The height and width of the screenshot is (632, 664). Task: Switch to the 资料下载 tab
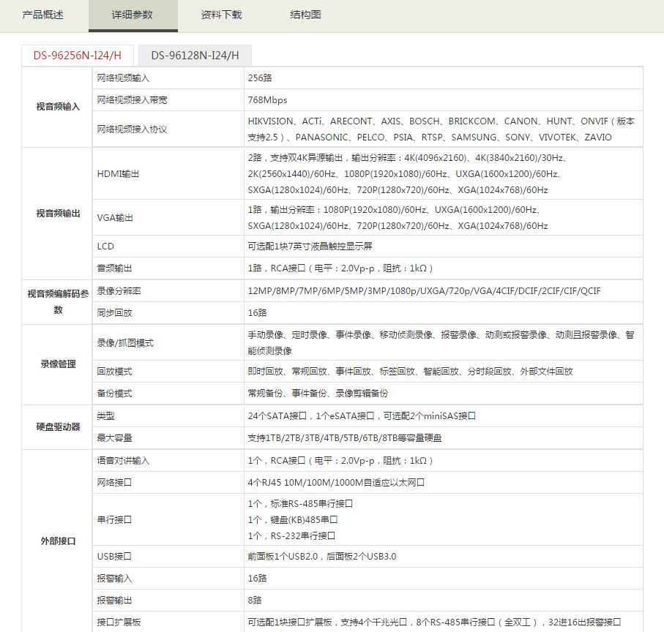(x=221, y=15)
